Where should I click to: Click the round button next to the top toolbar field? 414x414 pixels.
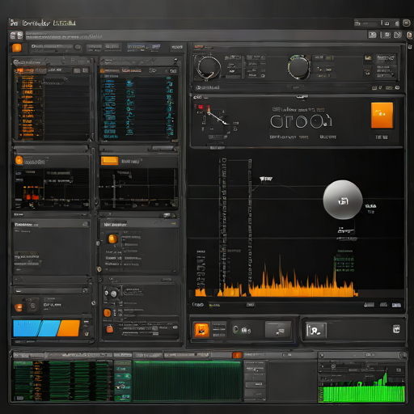click(x=78, y=48)
